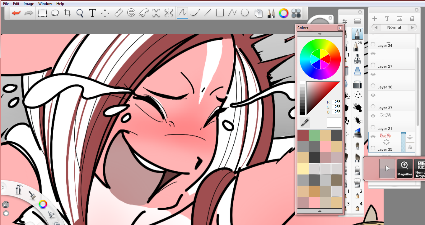Hide Layer 27 using its eye icon
Viewport: 425px width, 225px height.
[373, 54]
